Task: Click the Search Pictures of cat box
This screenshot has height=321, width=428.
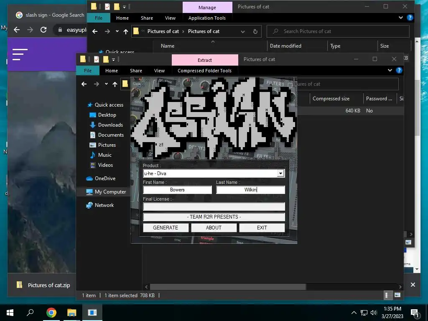Action: point(338,31)
